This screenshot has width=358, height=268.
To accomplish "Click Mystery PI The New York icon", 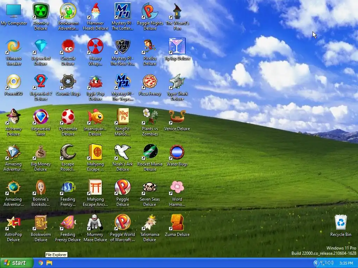I will point(123,46).
